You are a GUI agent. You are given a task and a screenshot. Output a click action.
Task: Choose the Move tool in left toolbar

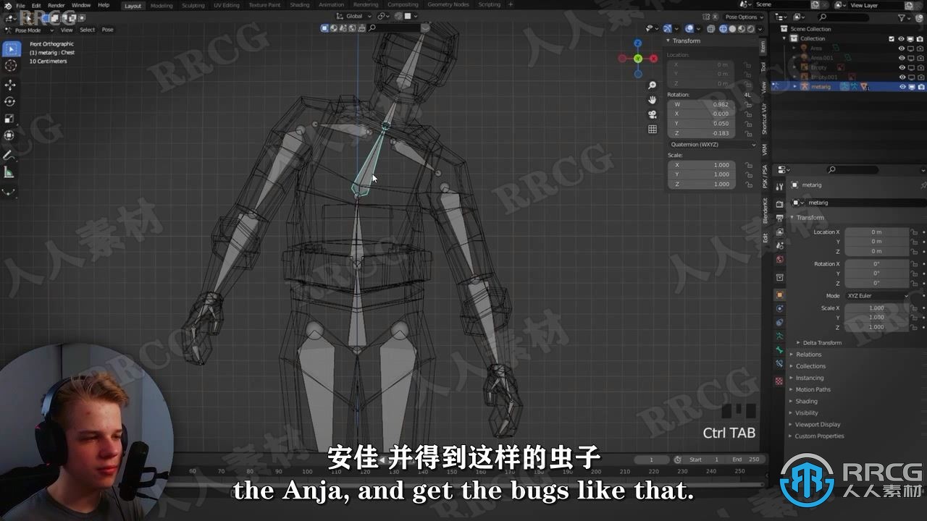[x=11, y=85]
